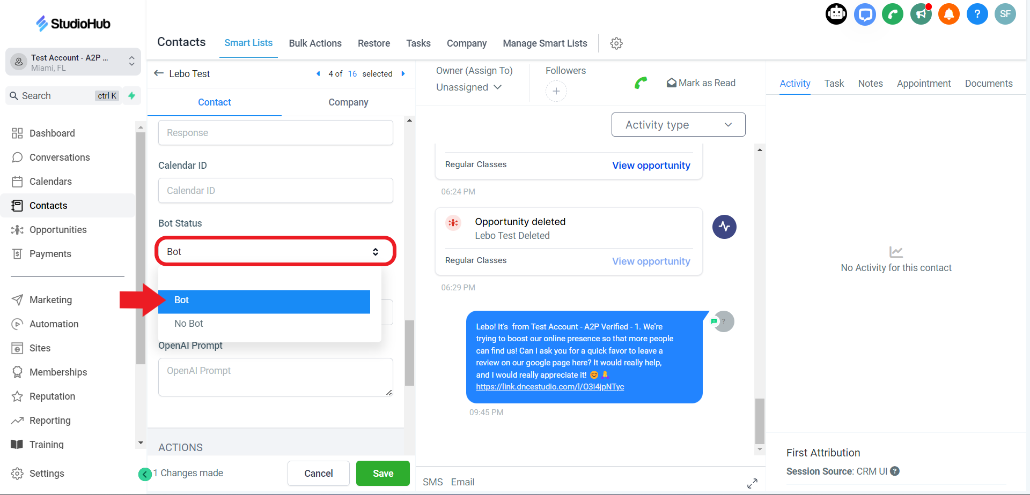Expand the message composer with arrows icon

pos(752,483)
